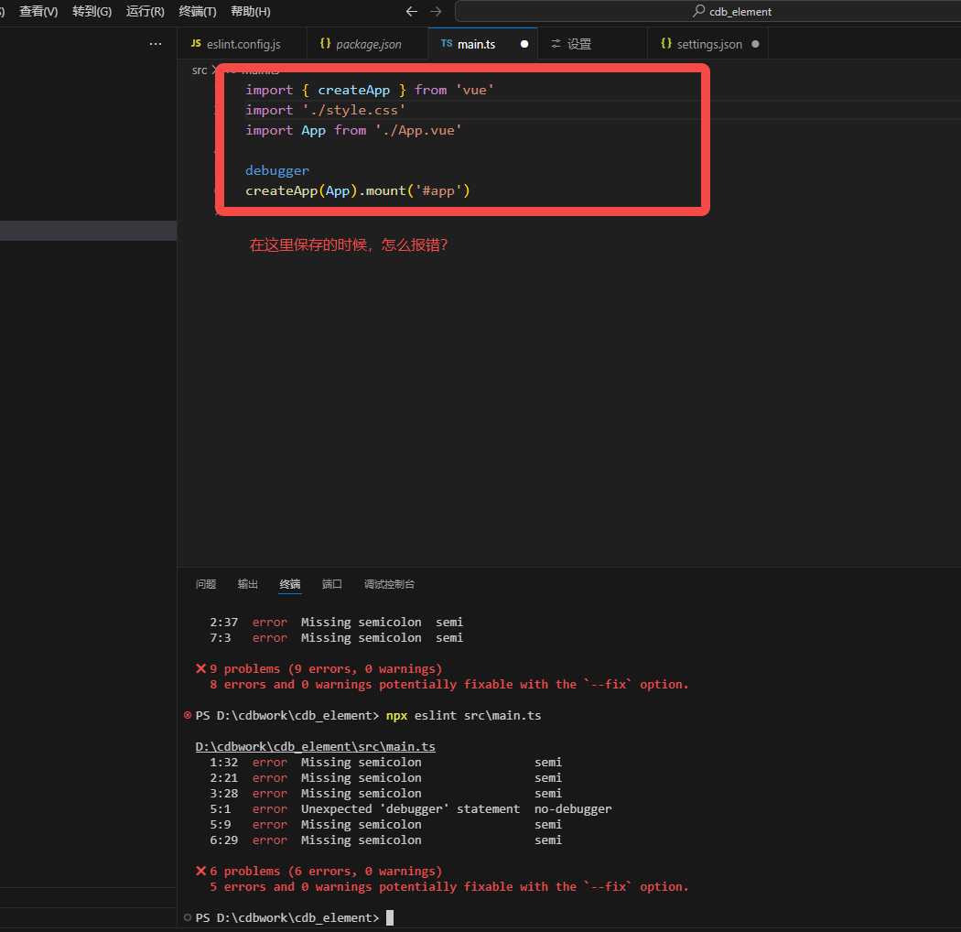961x932 pixels.
Task: Open the D:\cdbwork\cdb_element\src\main.ts terminal link
Action: (x=315, y=746)
